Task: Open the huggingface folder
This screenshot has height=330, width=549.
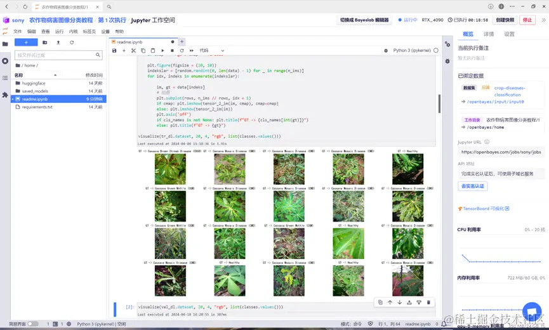Action: pyautogui.click(x=58, y=83)
